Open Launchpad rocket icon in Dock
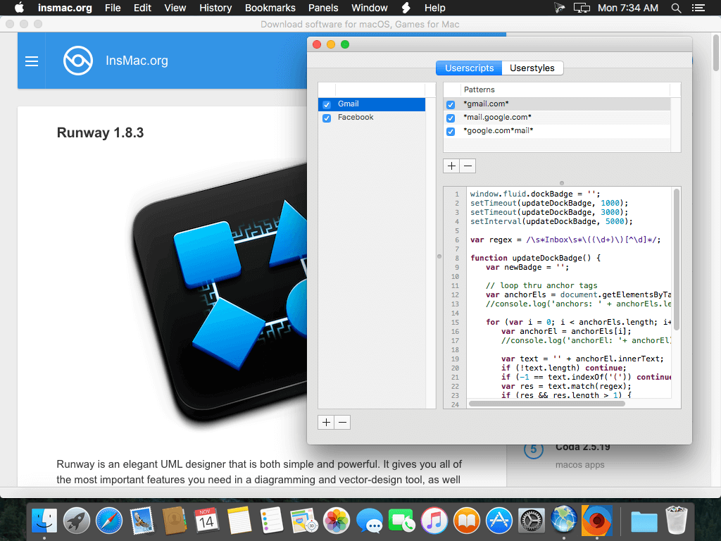 pos(76,521)
